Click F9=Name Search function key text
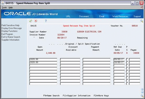 click(x=51, y=96)
